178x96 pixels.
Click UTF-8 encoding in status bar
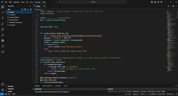[142, 94]
